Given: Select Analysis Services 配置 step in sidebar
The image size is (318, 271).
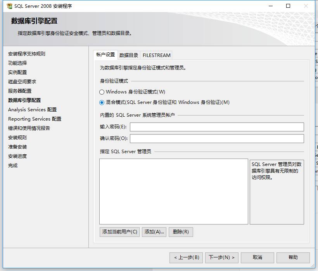Looking at the screenshot, I should tap(32, 109).
